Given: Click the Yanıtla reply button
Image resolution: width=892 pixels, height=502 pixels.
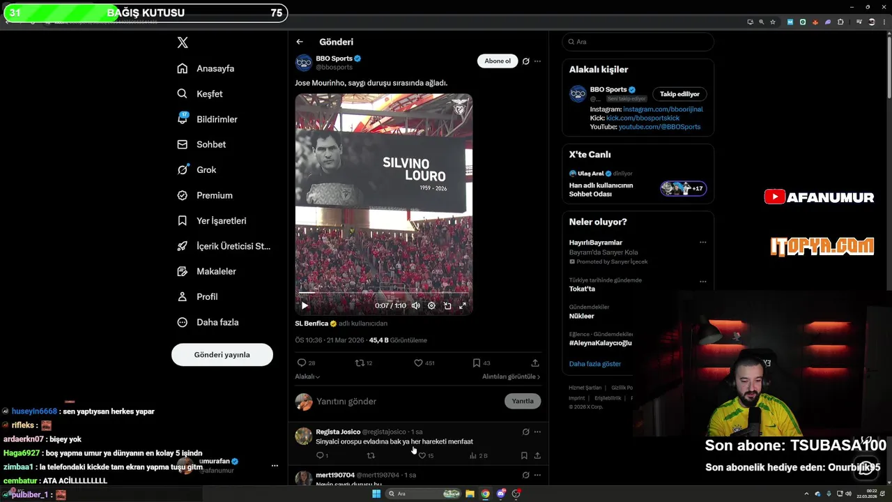Looking at the screenshot, I should [523, 401].
